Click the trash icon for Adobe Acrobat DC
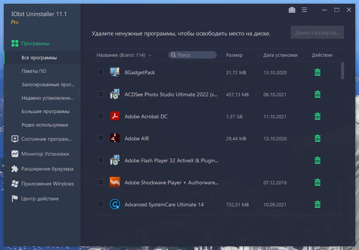 pyautogui.click(x=317, y=116)
